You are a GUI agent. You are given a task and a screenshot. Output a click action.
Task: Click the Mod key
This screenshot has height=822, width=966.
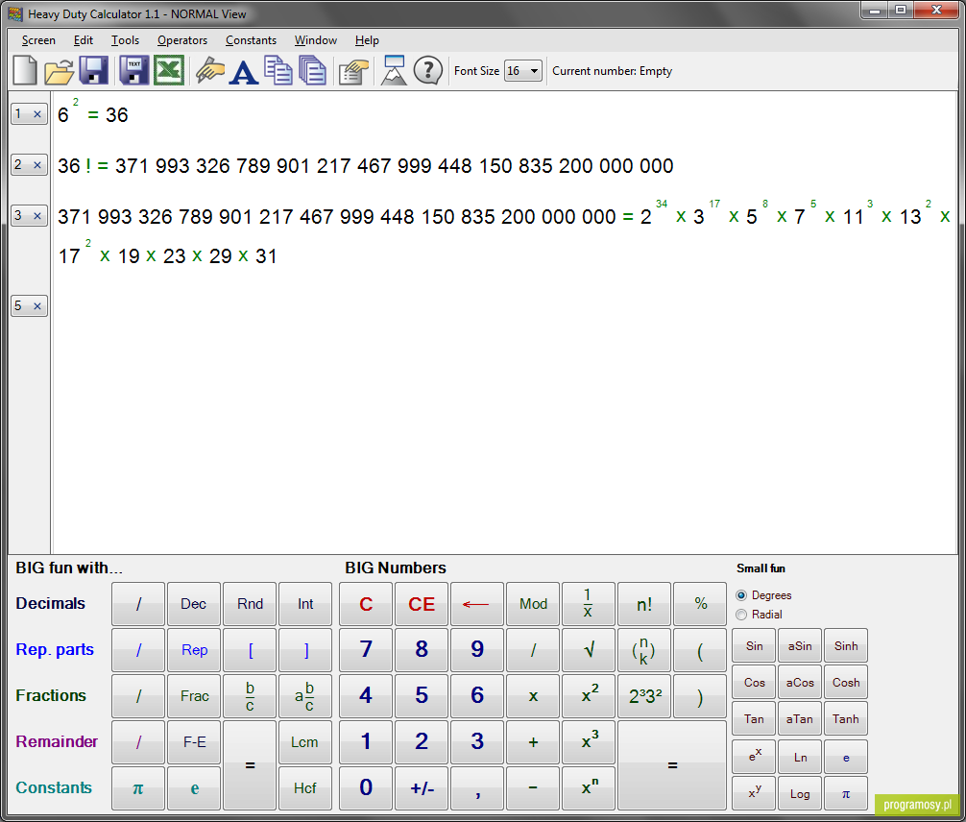[x=533, y=604]
